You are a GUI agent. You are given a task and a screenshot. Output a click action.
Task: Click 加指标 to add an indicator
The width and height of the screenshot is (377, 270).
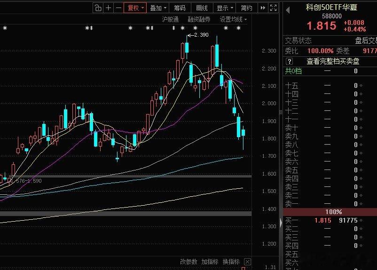click(210, 262)
